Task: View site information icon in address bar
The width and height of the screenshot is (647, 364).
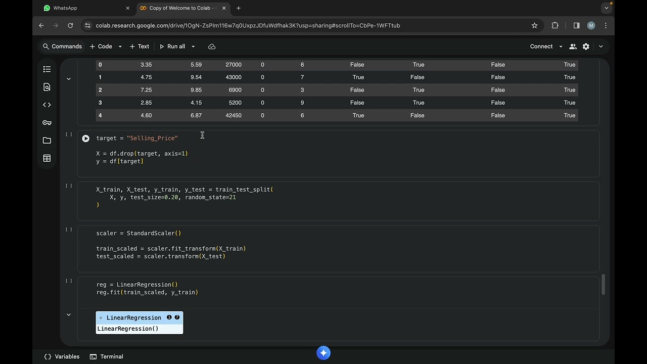Action: 87,25
